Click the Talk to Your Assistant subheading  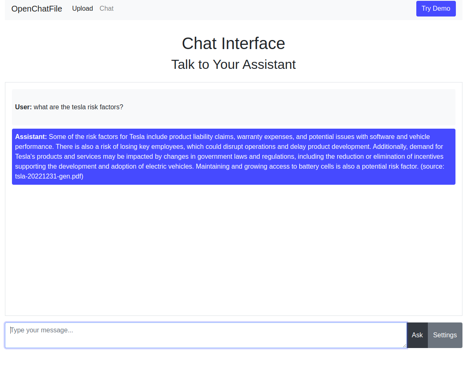(x=233, y=65)
